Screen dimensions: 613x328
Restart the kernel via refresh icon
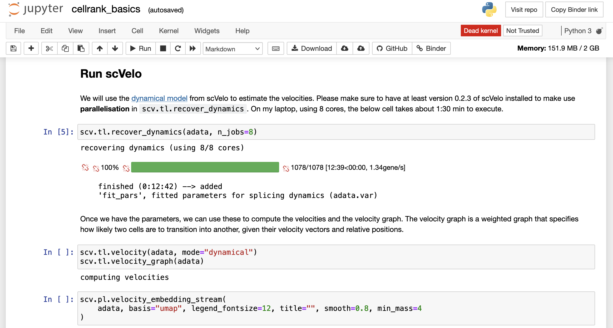pos(178,48)
